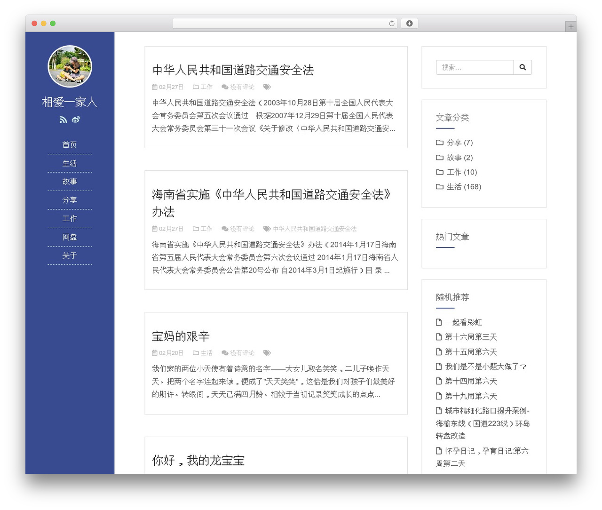This screenshot has height=510, width=602.
Task: Open 分享 in sidebar menu
Action: click(70, 200)
